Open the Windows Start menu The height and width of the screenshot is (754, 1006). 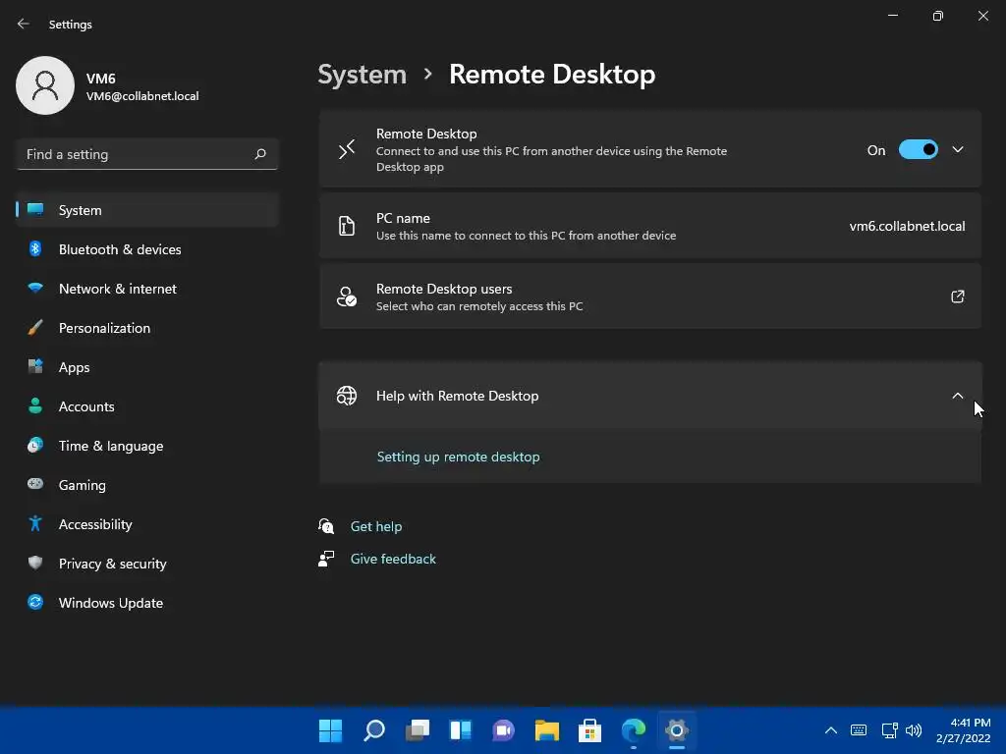tap(330, 730)
